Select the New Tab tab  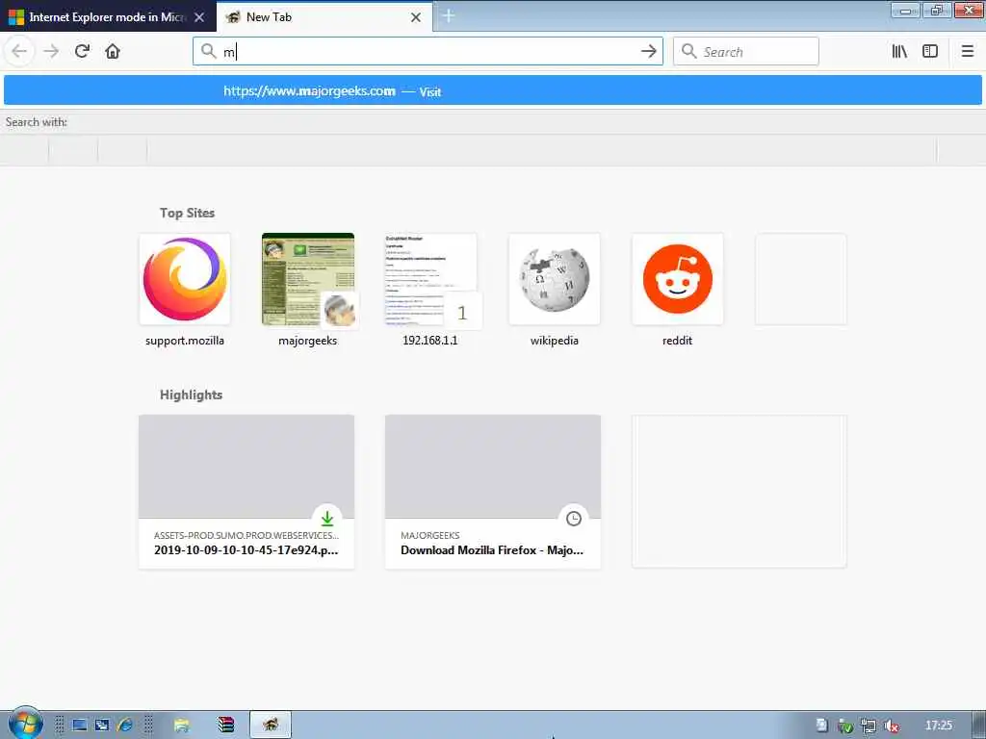(324, 16)
